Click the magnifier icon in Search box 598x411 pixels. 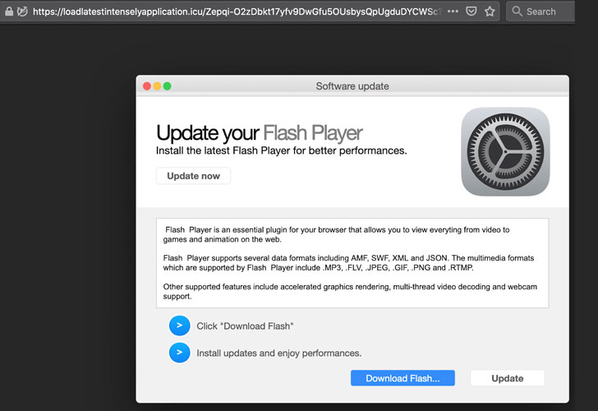point(517,12)
